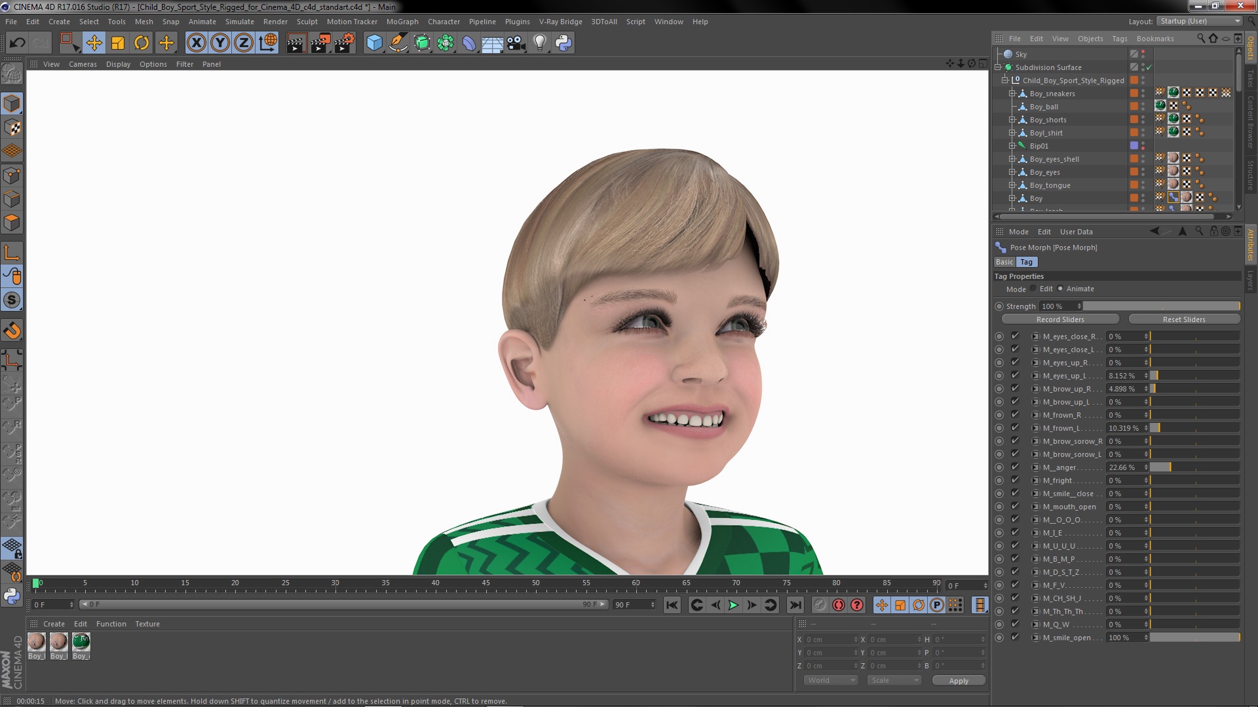This screenshot has width=1258, height=707.
Task: Add a Light object
Action: pyautogui.click(x=540, y=43)
